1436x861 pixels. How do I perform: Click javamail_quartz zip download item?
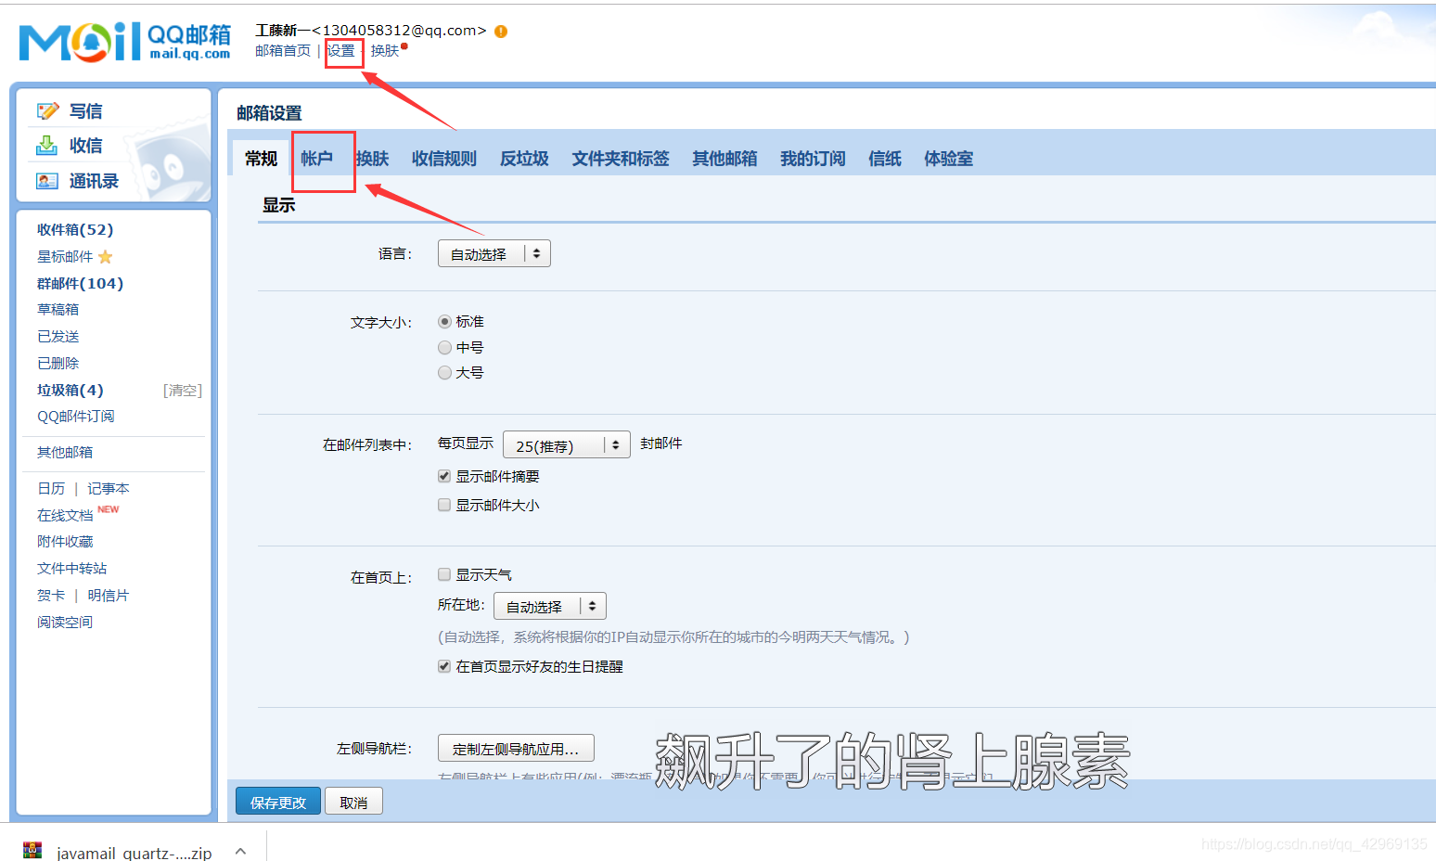pyautogui.click(x=134, y=852)
